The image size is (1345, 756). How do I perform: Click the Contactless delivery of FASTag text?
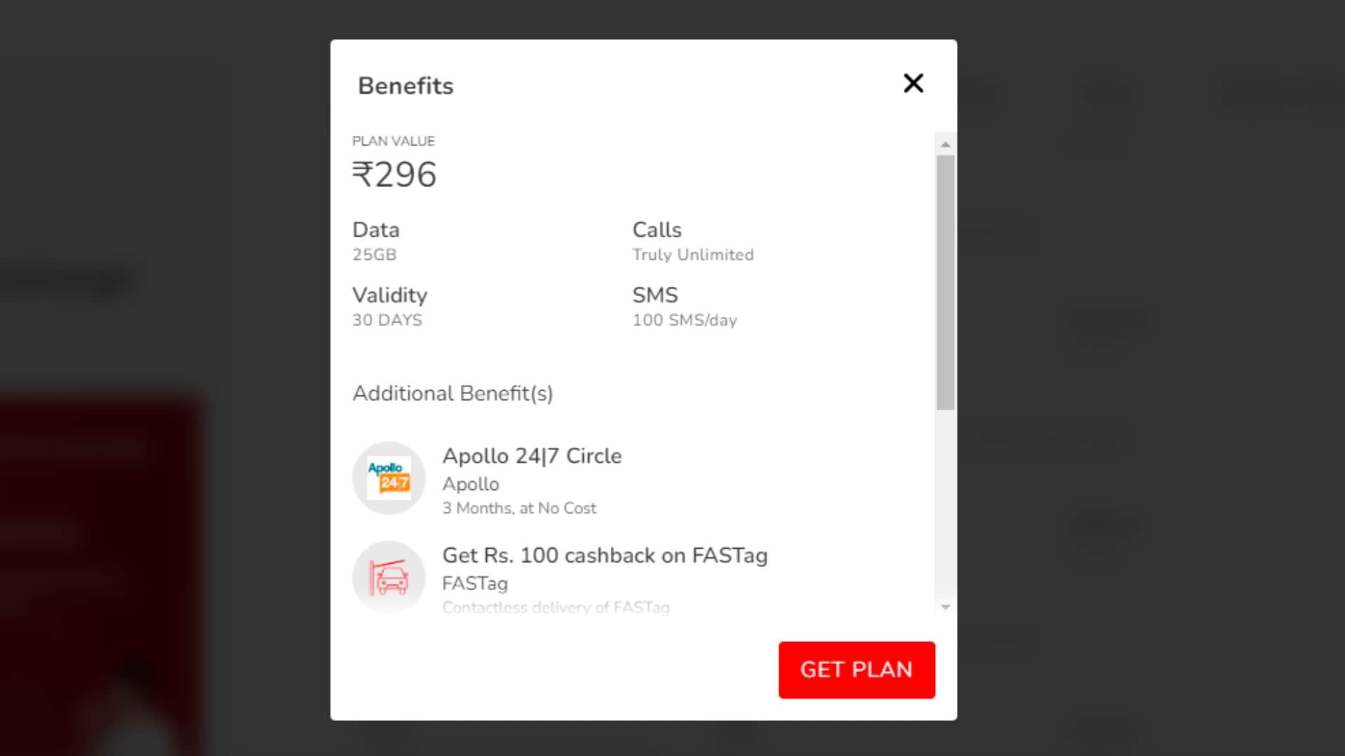pos(556,606)
